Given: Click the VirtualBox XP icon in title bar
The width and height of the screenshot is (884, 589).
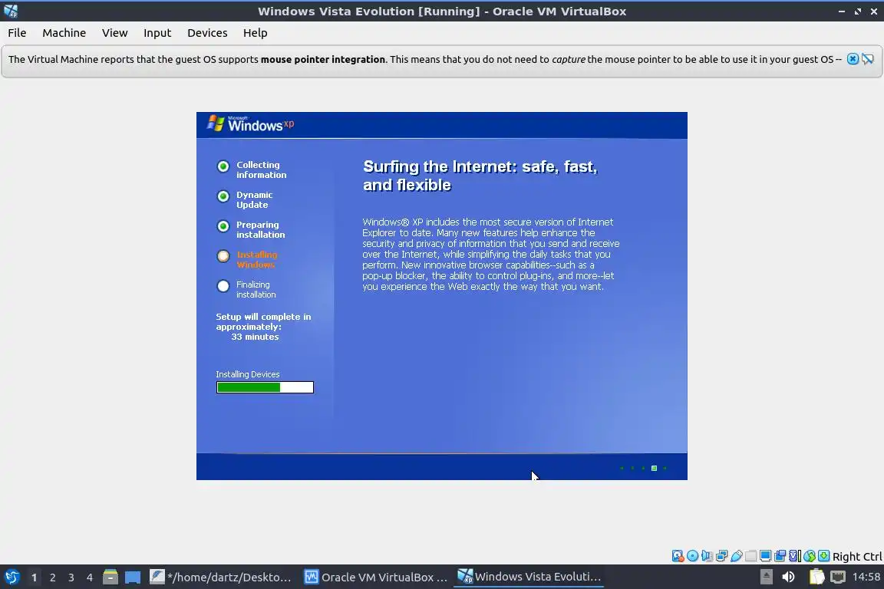Looking at the screenshot, I should point(11,11).
